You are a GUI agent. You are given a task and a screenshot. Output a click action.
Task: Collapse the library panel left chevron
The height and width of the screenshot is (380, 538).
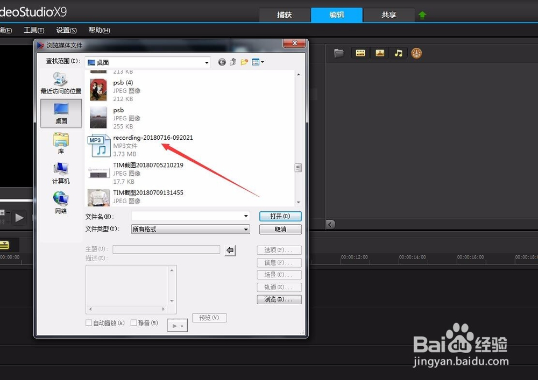(x=330, y=225)
